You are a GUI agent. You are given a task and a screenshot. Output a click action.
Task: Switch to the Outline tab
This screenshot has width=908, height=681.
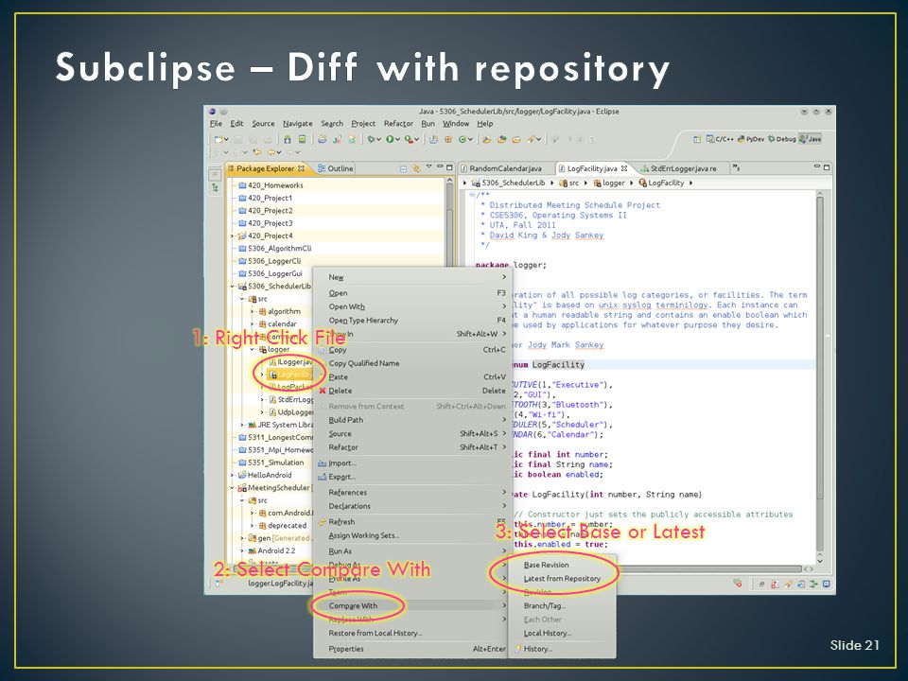pyautogui.click(x=335, y=168)
